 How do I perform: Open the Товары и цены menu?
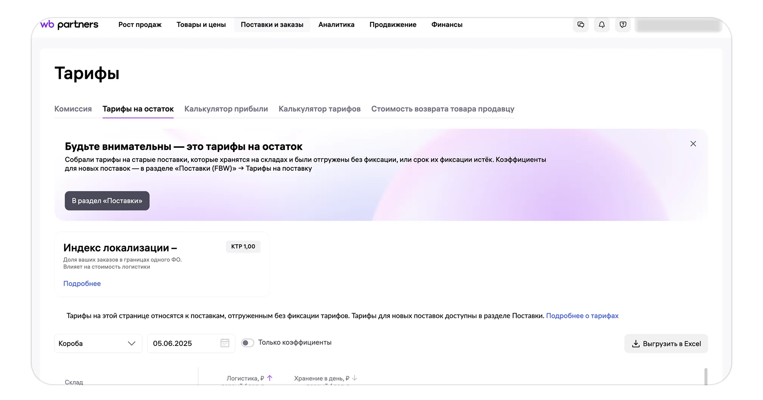[x=201, y=25]
